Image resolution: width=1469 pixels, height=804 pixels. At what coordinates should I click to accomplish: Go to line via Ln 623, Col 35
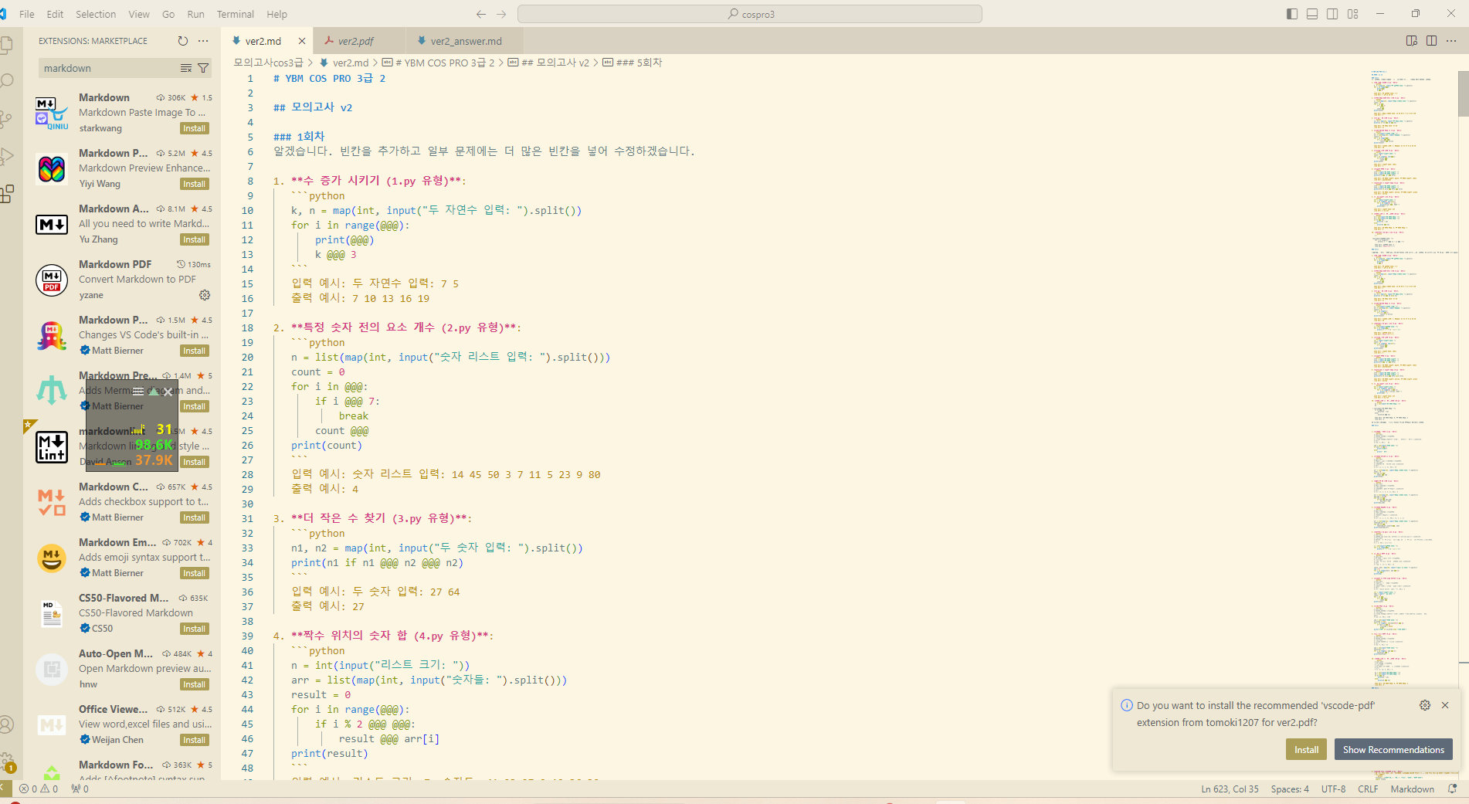tap(1230, 789)
